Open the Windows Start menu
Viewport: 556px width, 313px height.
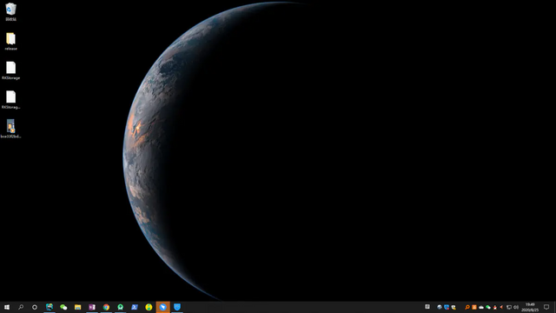7,307
